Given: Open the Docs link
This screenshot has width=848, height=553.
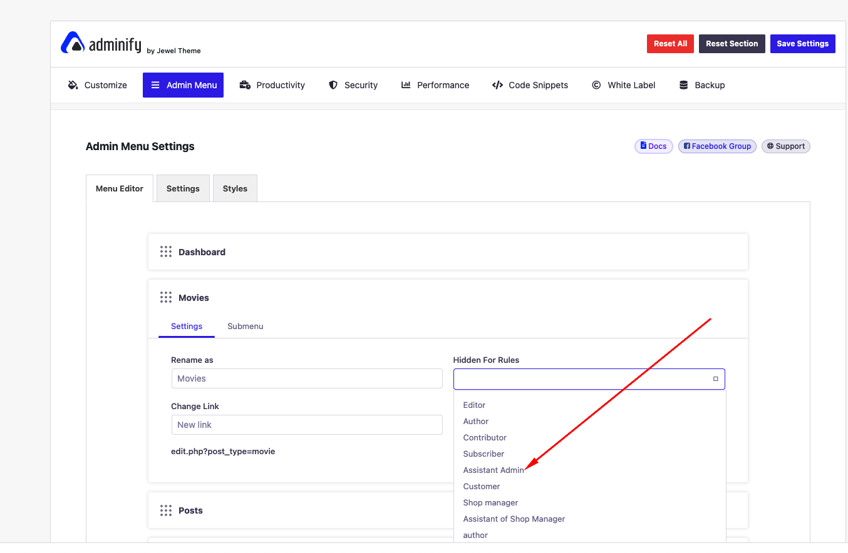Looking at the screenshot, I should coord(654,146).
